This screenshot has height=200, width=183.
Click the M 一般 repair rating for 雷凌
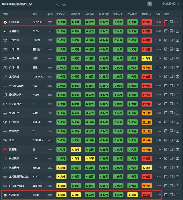point(146,68)
